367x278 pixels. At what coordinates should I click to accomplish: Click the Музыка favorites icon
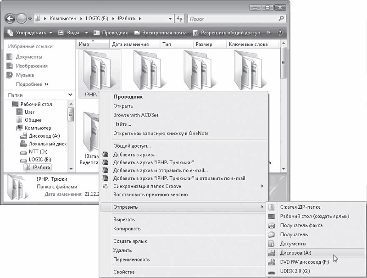[x=10, y=75]
